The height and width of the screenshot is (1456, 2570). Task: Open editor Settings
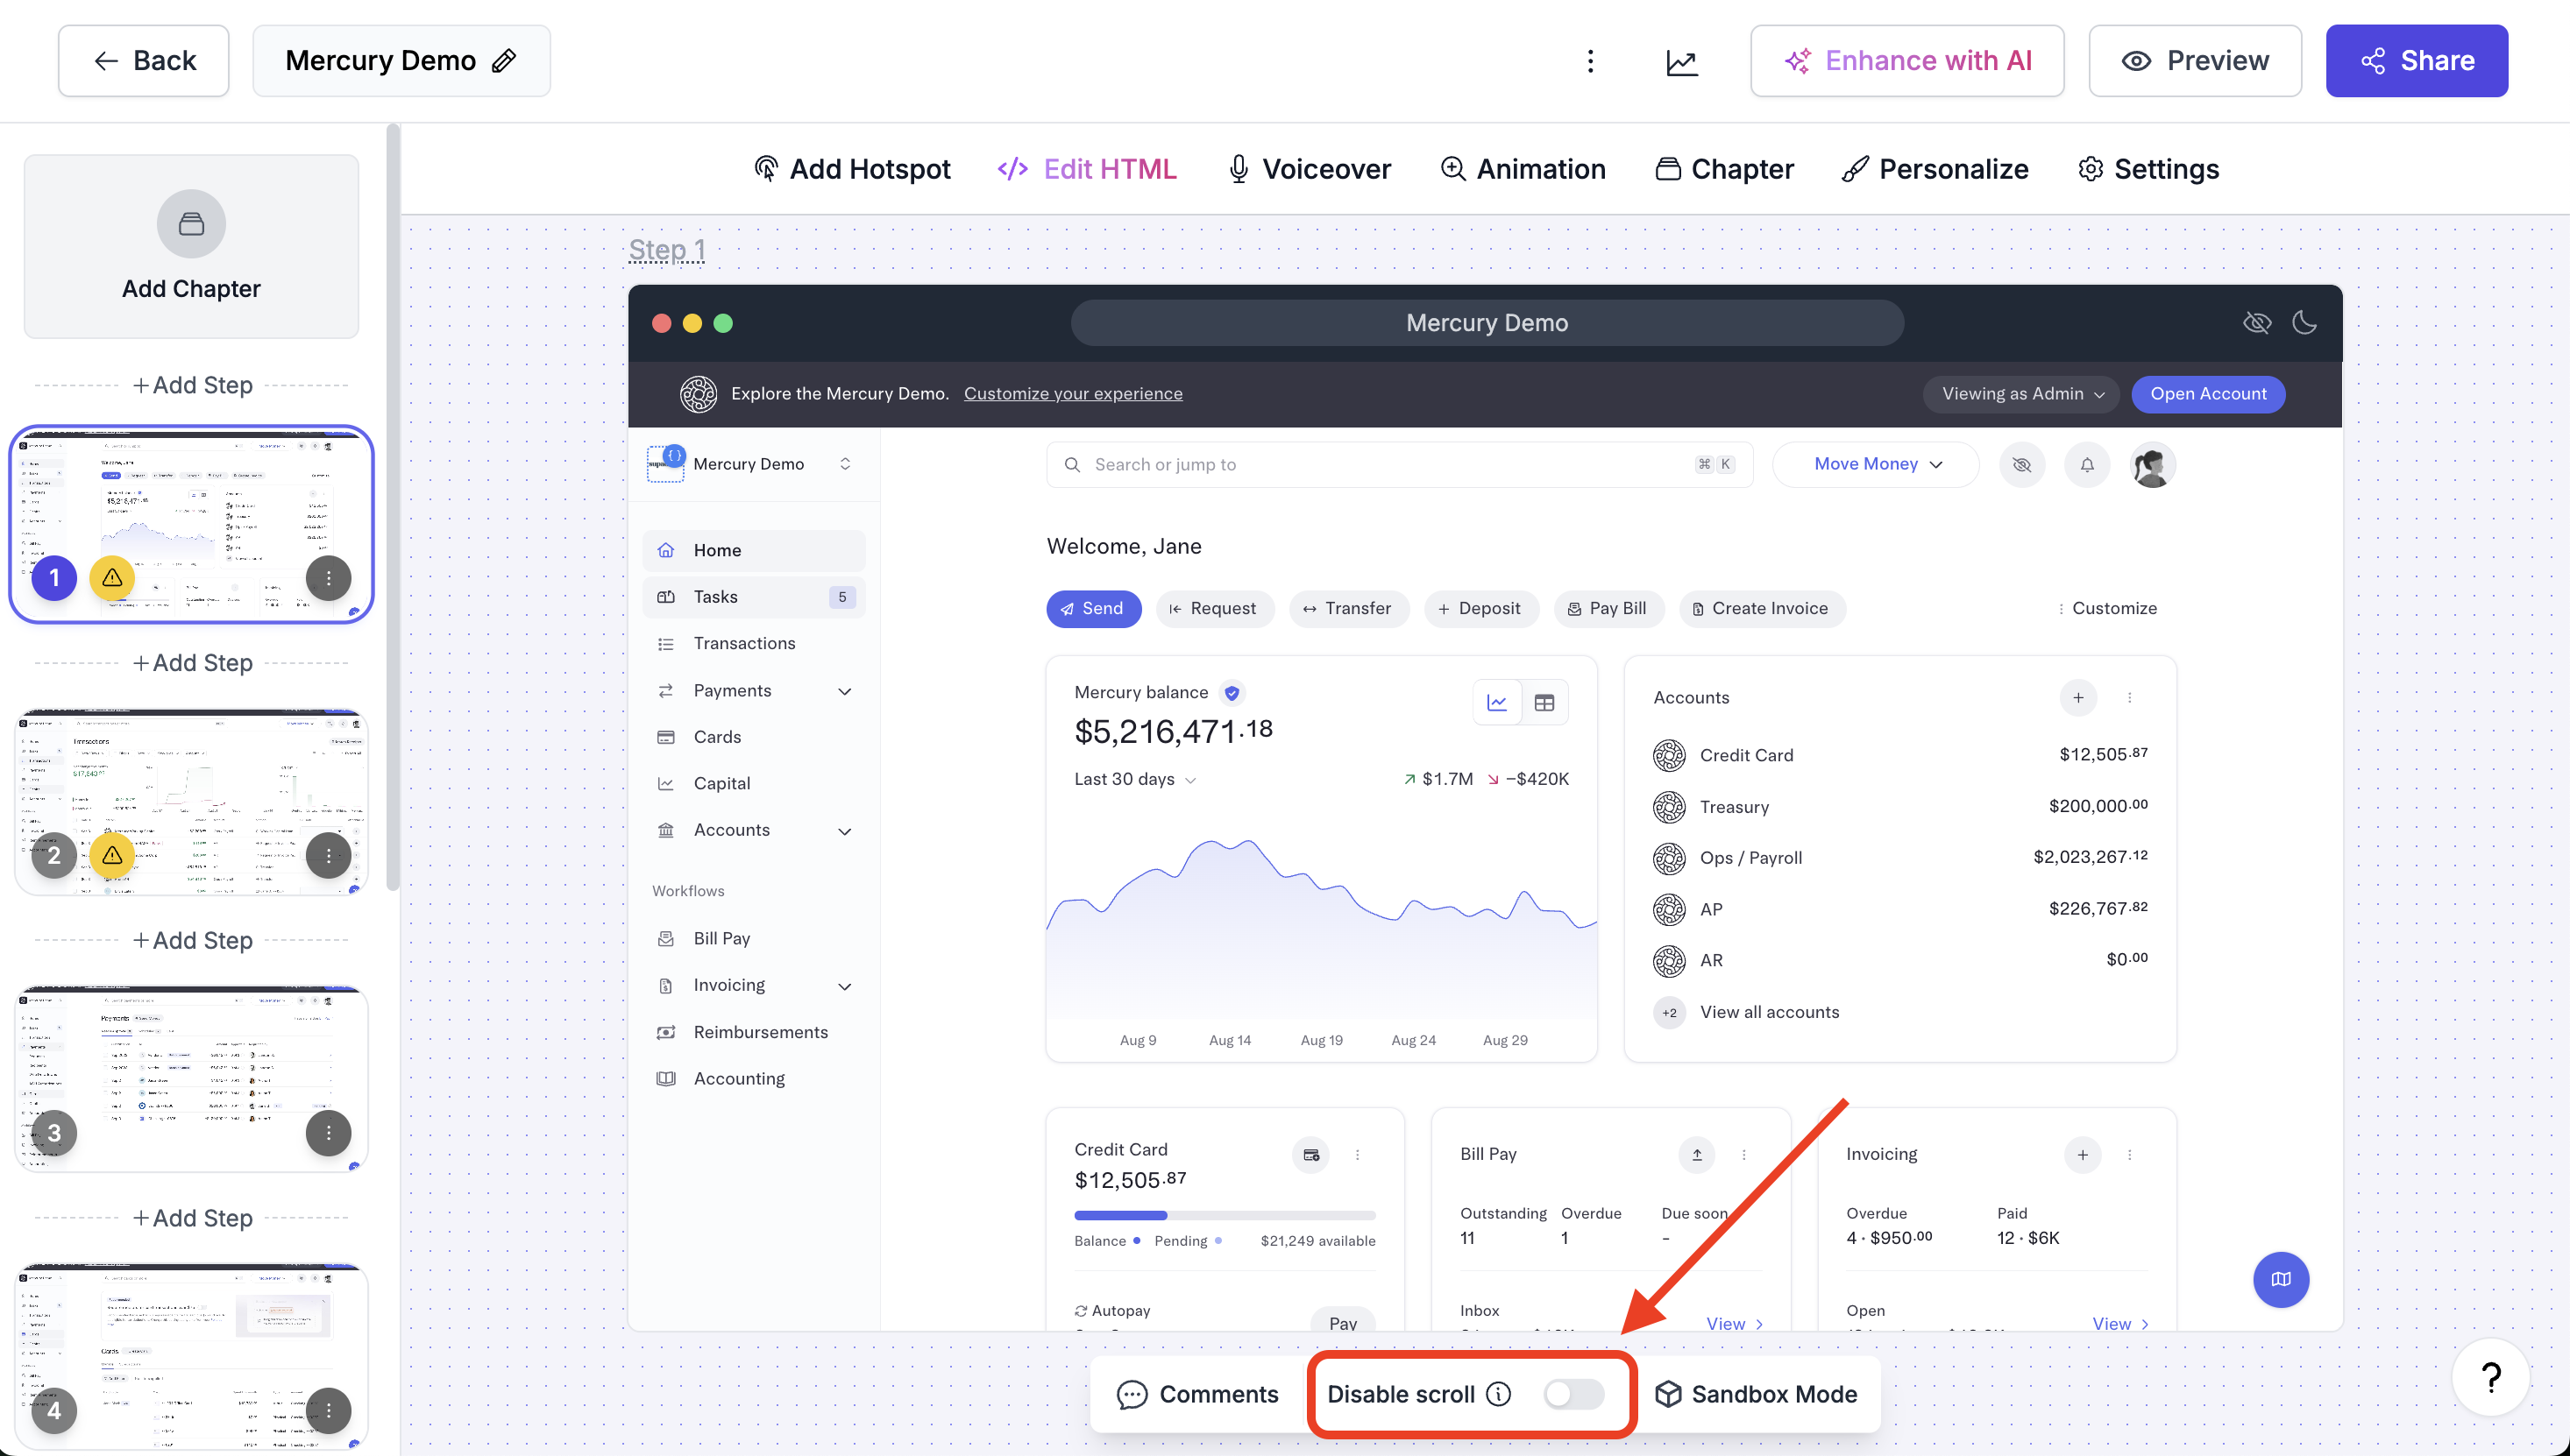coord(2148,169)
